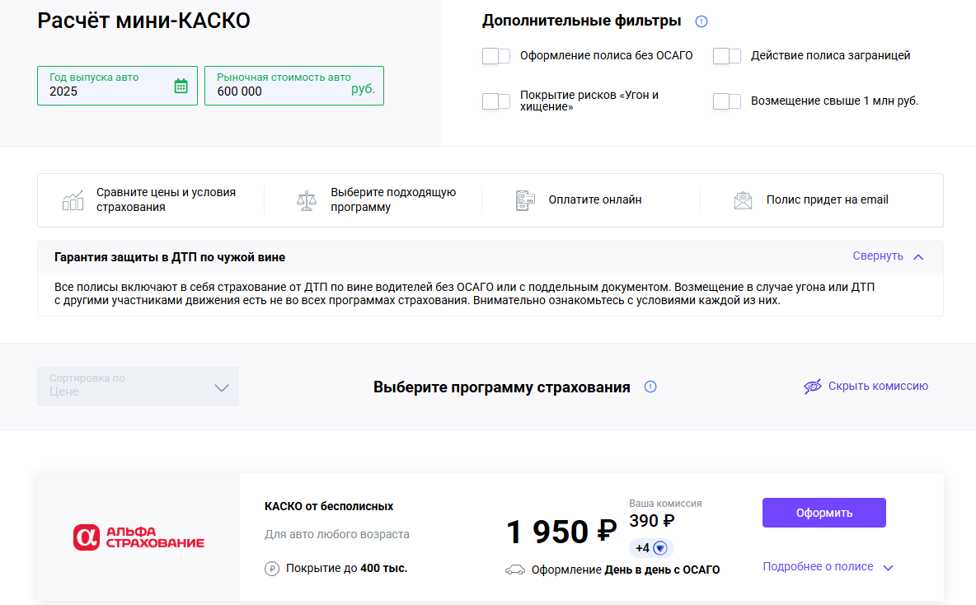Click the +4 bonus badge

[x=651, y=548]
